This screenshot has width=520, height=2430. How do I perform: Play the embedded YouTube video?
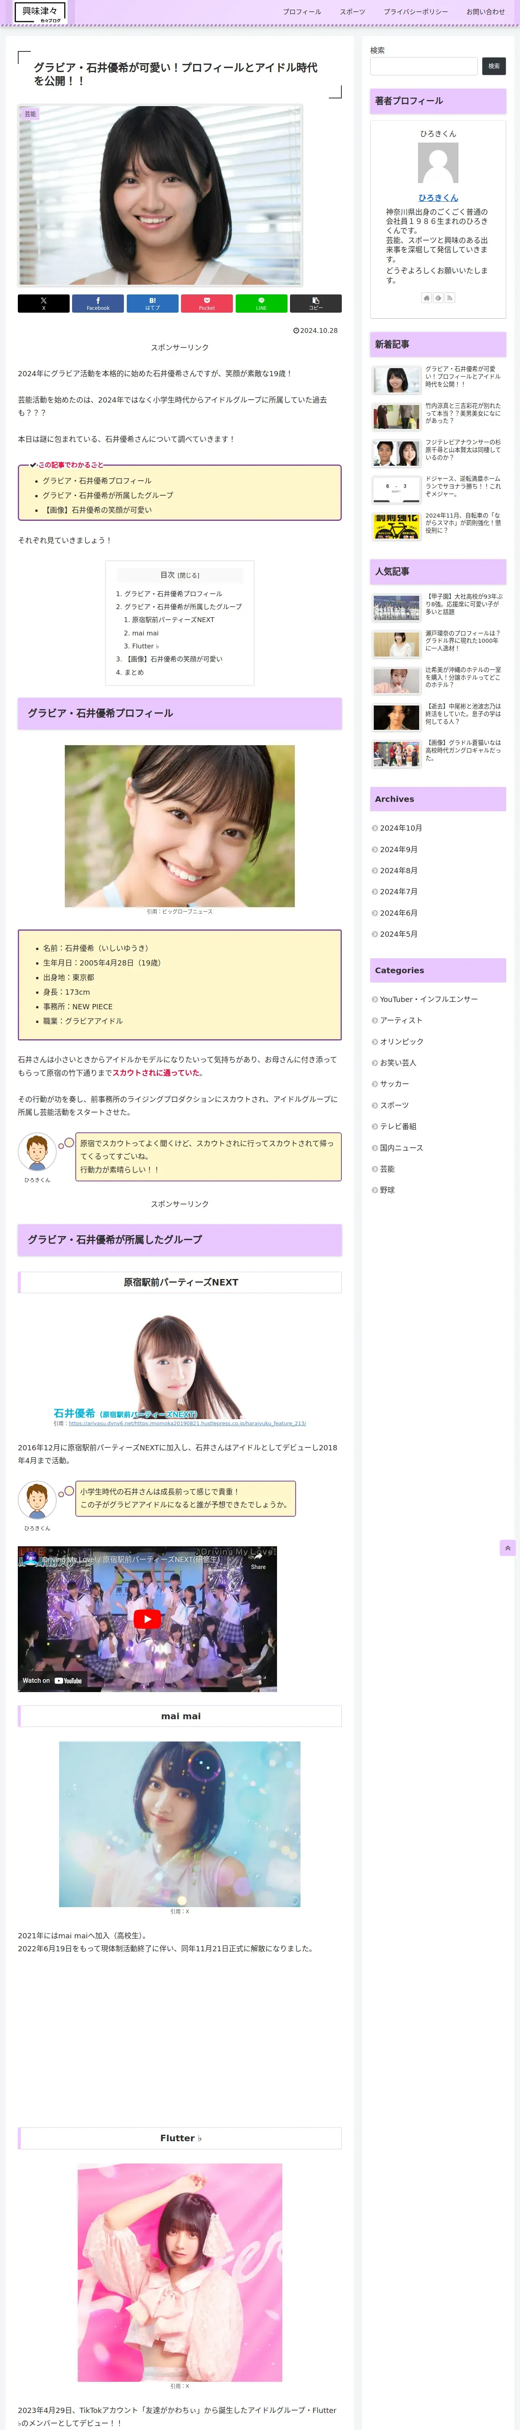point(147,1619)
